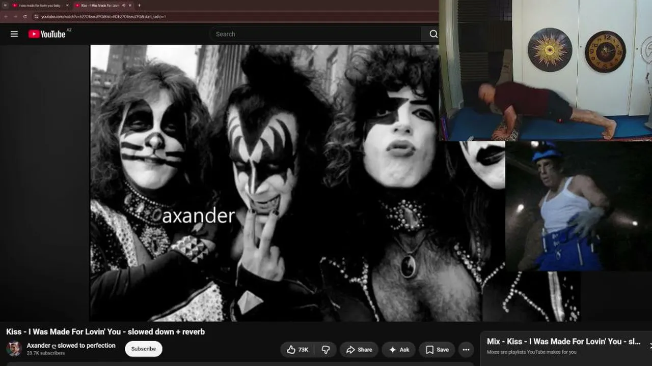Like the video with 73K likes
Viewport: 652px width, 366px height.
click(297, 350)
